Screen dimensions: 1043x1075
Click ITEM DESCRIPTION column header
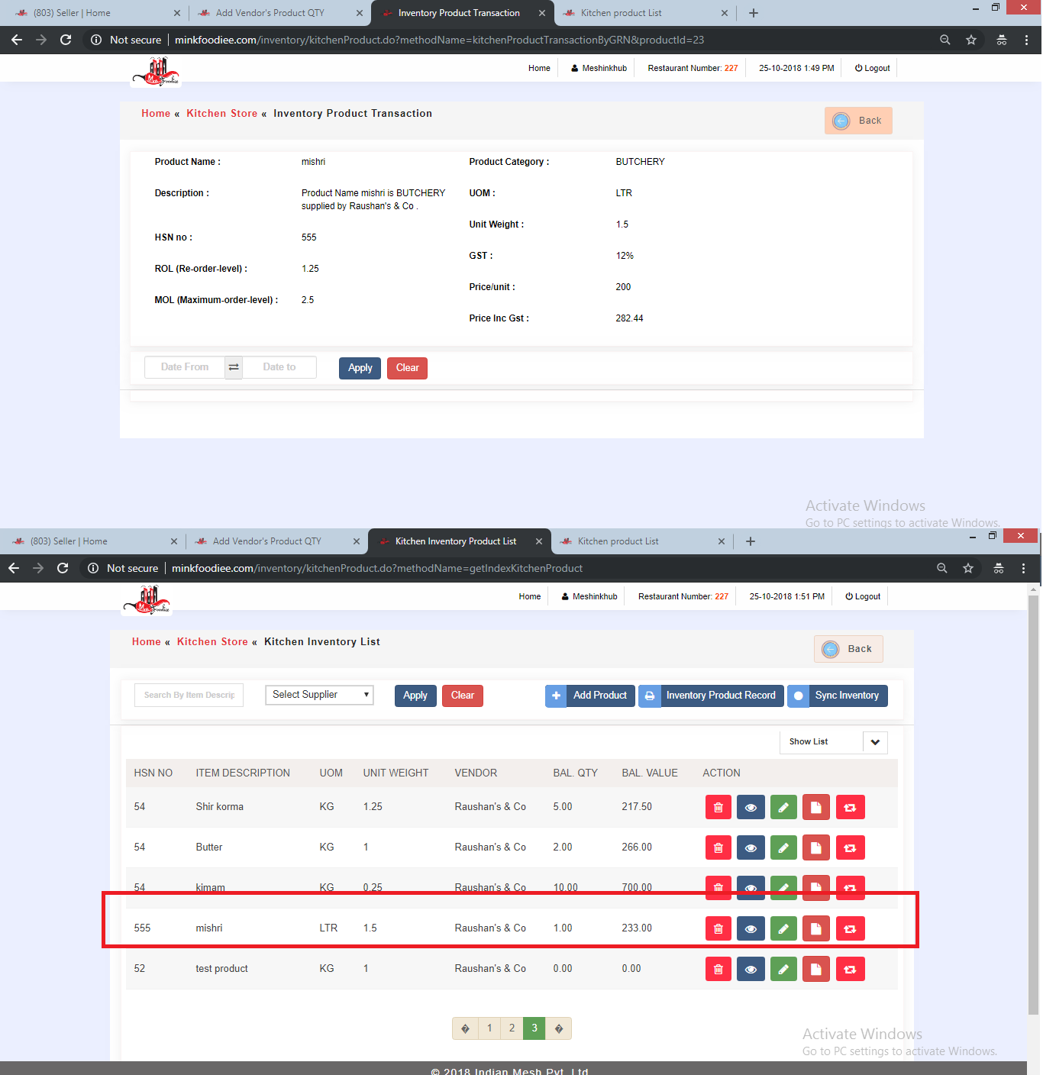coord(243,773)
